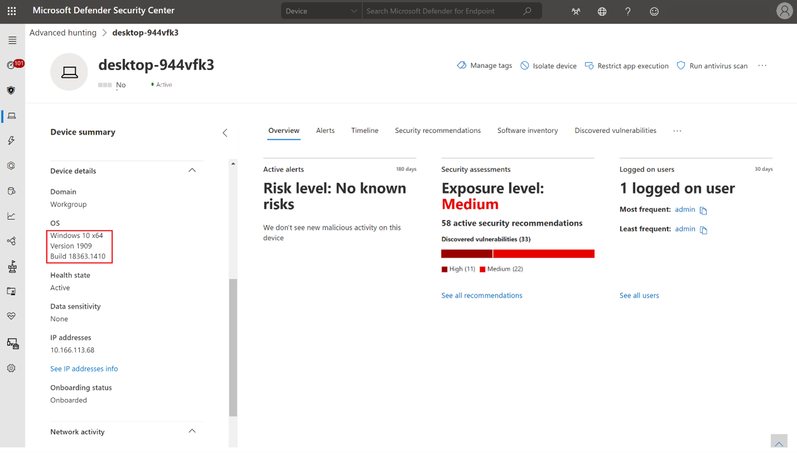Open the Settings gear in the sidebar
The width and height of the screenshot is (797, 453).
pyautogui.click(x=12, y=368)
